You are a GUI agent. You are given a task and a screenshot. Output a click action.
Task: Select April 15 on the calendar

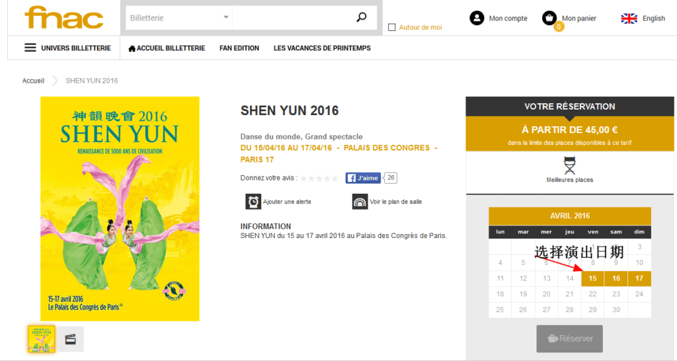pyautogui.click(x=593, y=278)
